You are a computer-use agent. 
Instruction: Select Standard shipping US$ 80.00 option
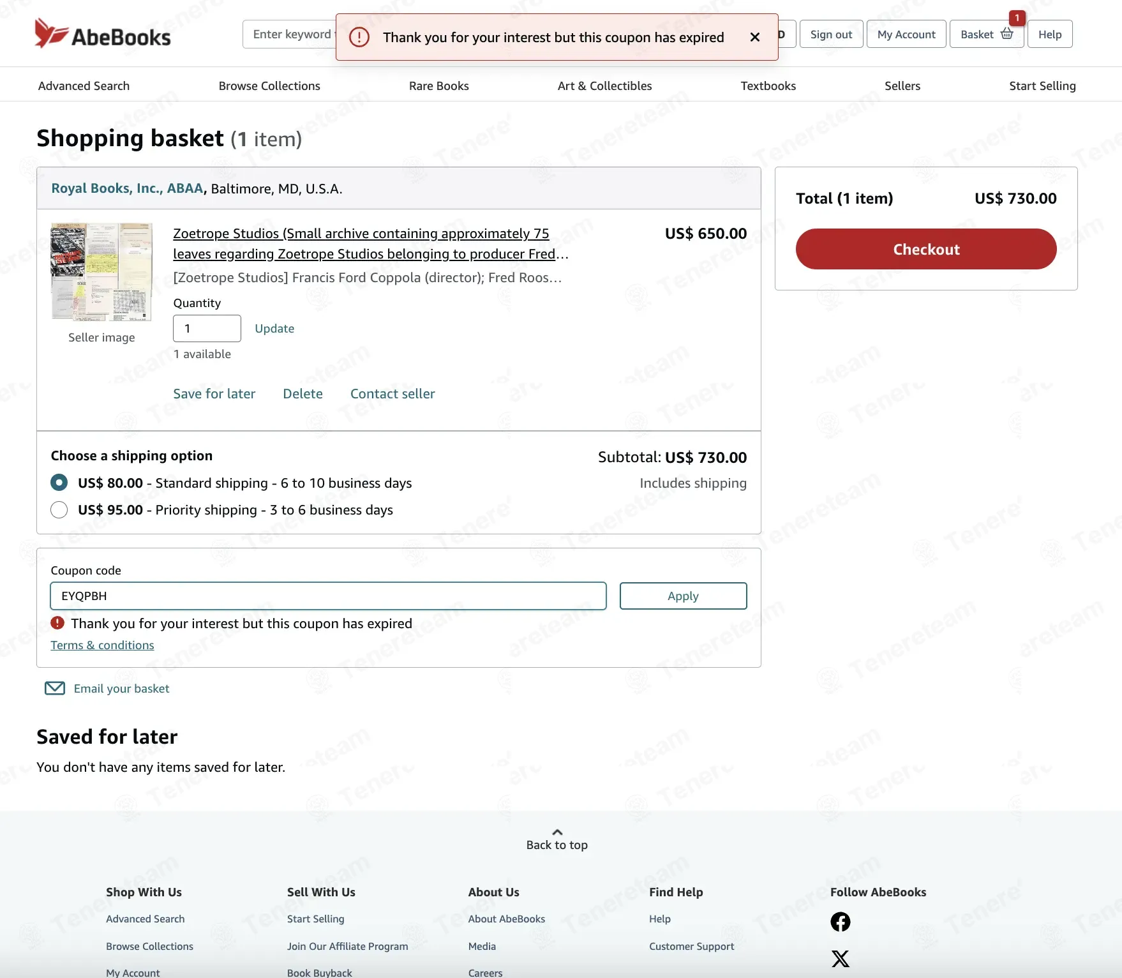tap(59, 483)
